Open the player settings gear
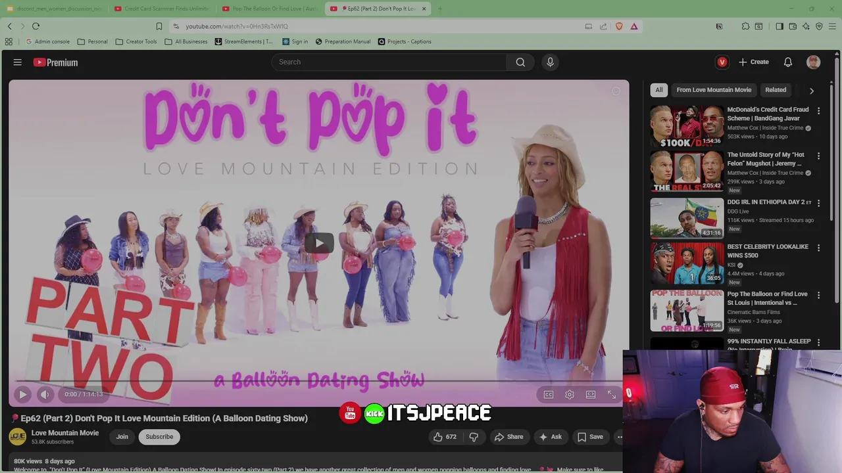The image size is (842, 473). [x=570, y=394]
